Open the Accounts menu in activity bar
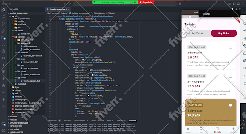This screenshot has width=246, height=134. click(3, 124)
